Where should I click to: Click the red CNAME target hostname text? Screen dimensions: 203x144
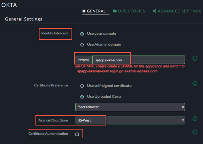point(117,71)
